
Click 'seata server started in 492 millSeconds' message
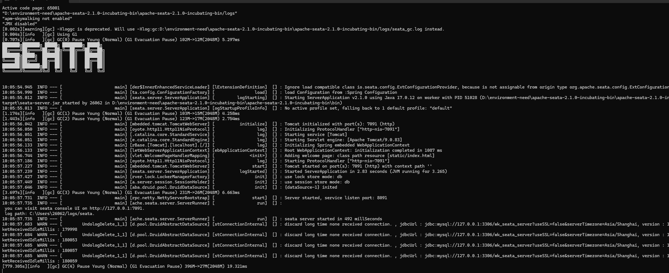333,219
